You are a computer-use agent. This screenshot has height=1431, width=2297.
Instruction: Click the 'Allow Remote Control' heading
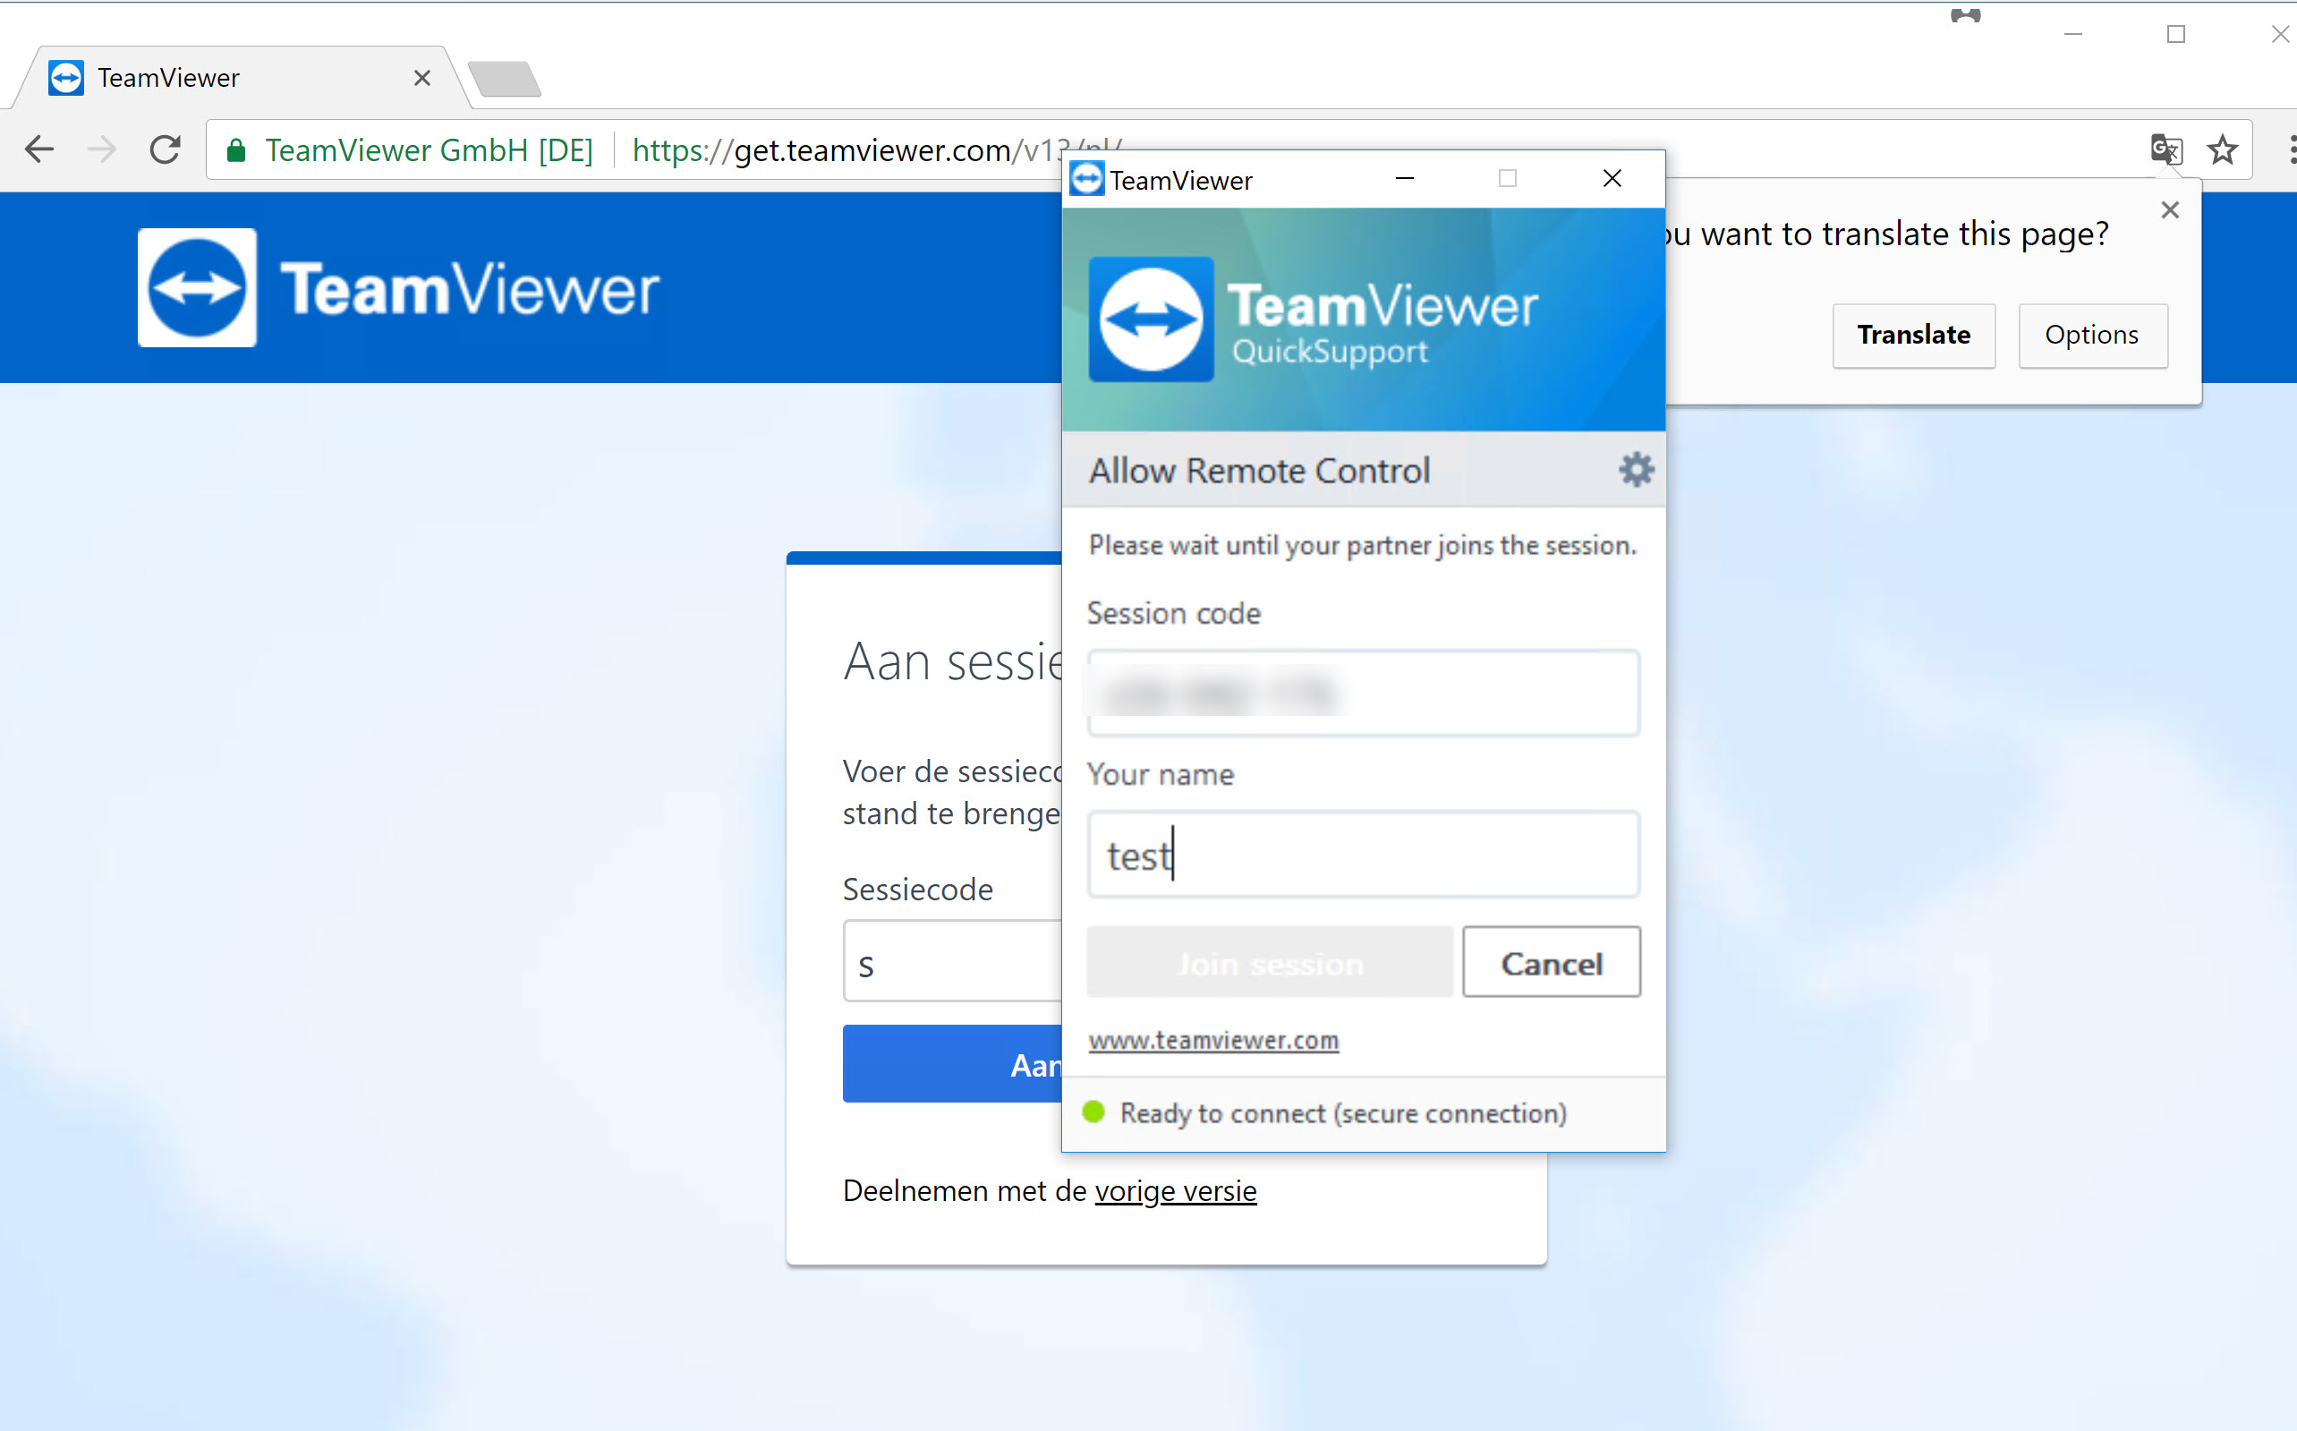(1258, 471)
